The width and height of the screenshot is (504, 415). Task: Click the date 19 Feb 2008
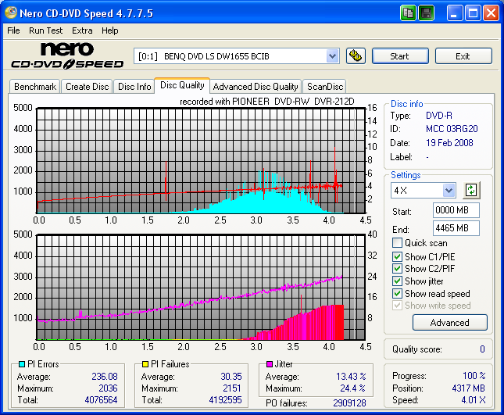(449, 143)
